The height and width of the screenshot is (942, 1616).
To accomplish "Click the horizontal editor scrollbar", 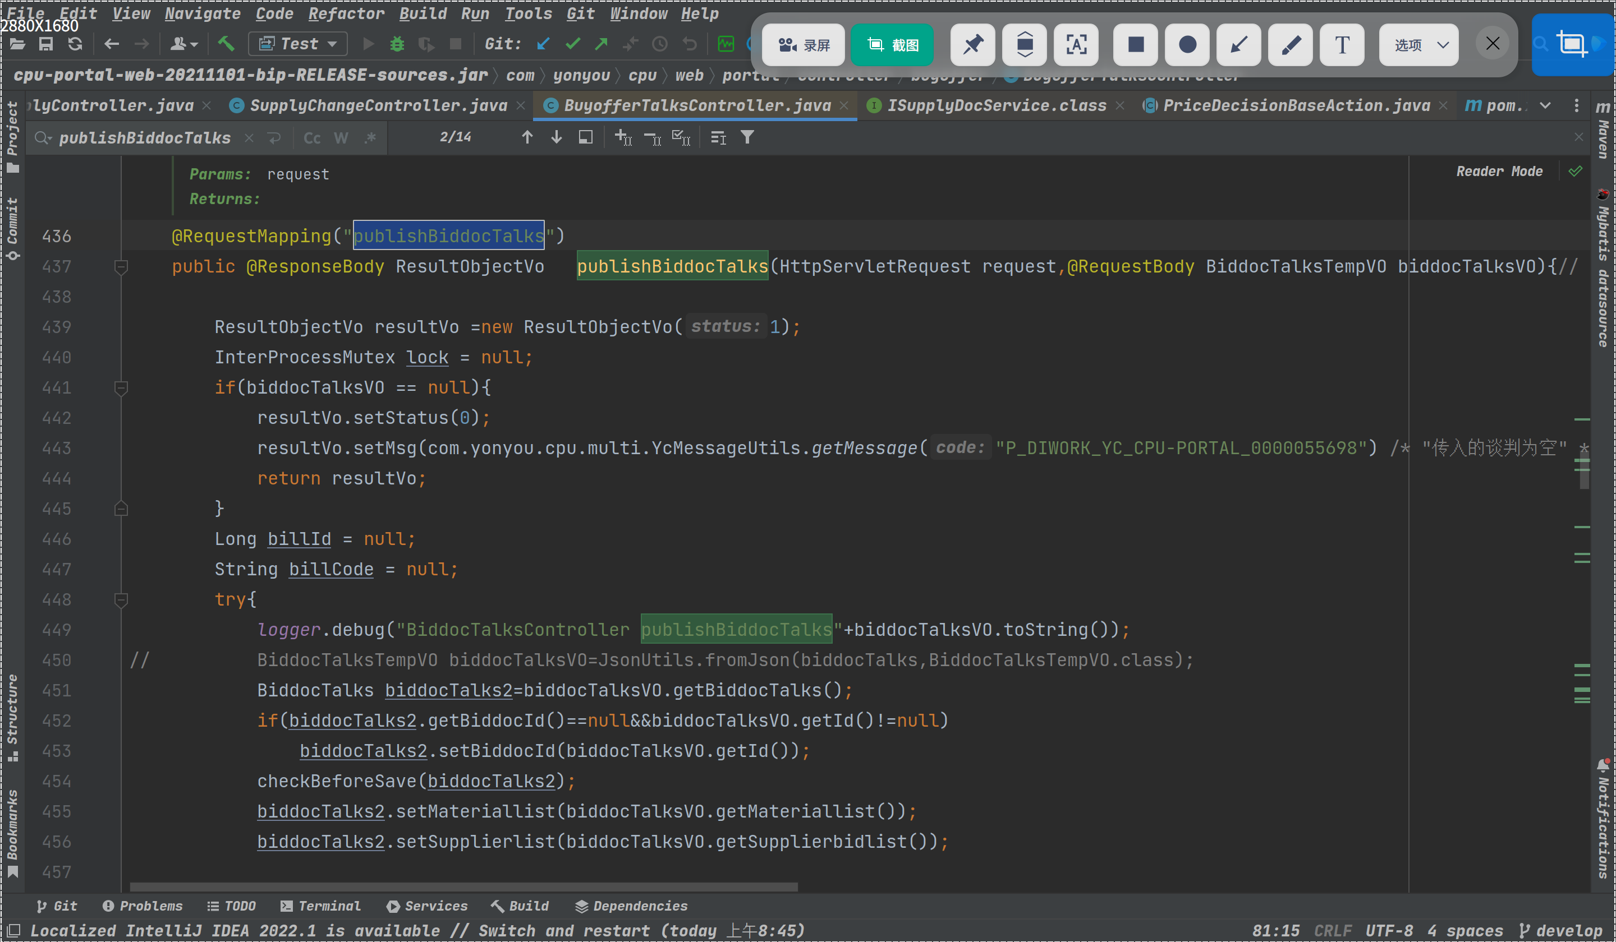I will point(463,887).
